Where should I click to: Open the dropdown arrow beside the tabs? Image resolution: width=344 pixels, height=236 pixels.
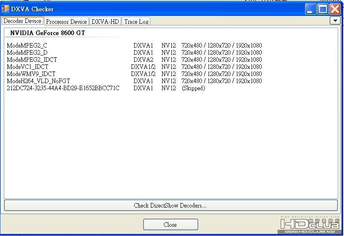pyautogui.click(x=335, y=20)
